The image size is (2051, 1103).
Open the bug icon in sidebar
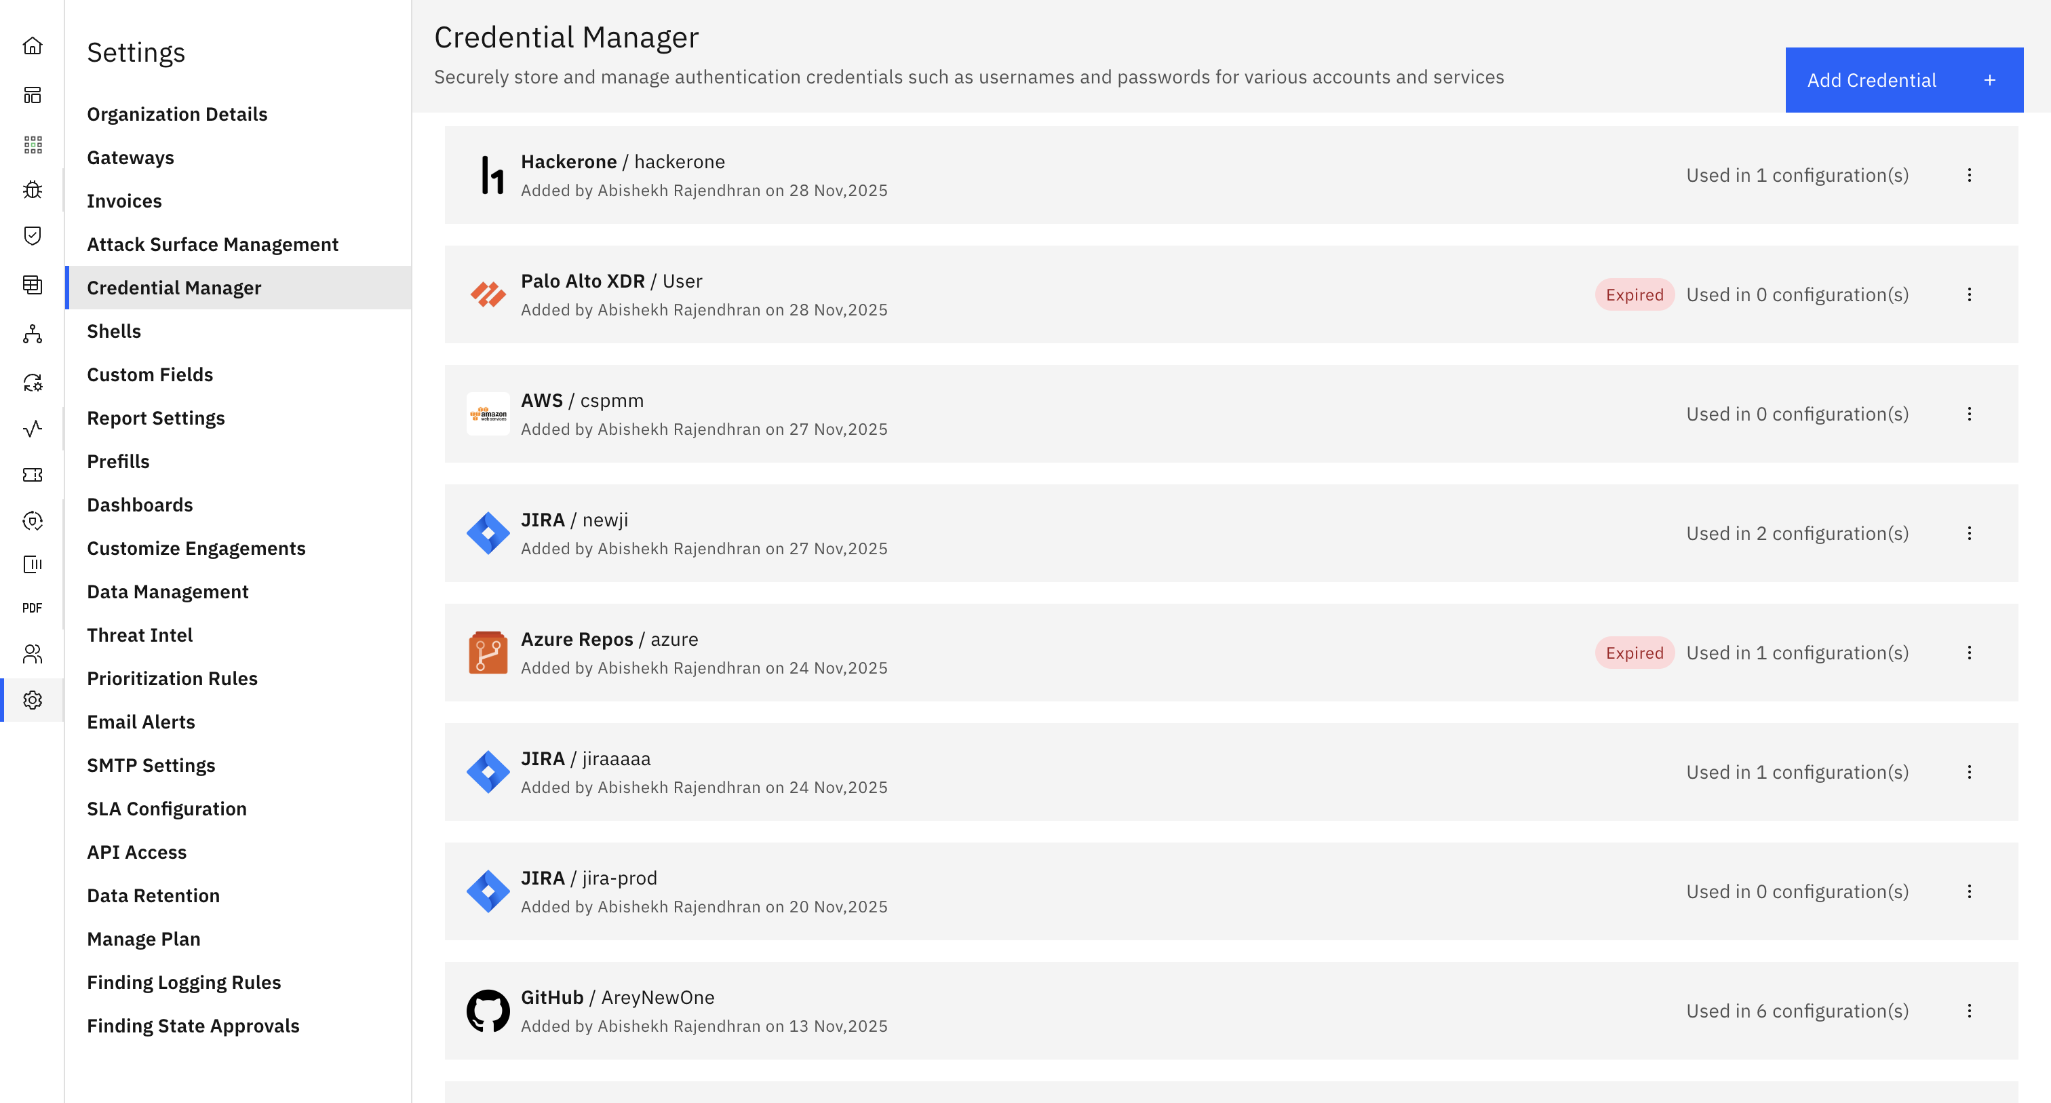(33, 189)
